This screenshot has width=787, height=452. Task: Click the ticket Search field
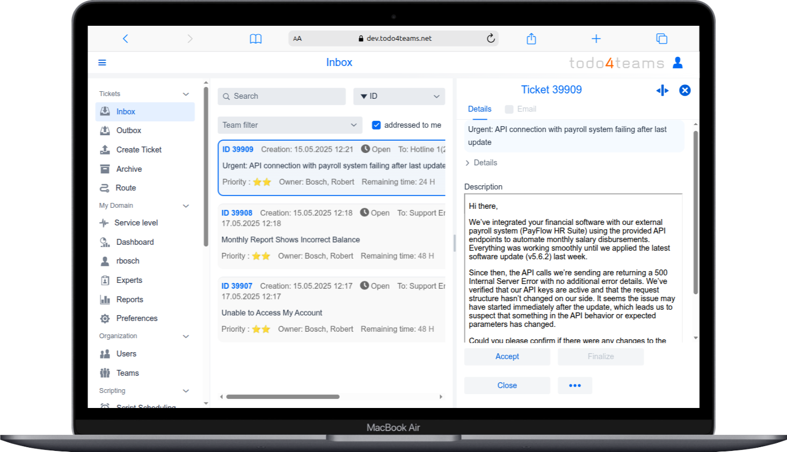coord(282,96)
